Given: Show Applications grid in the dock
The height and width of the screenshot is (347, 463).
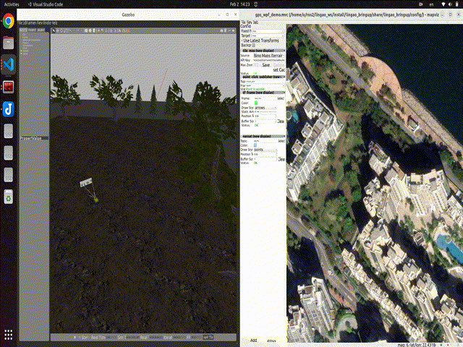Looking at the screenshot, I should (x=8, y=335).
